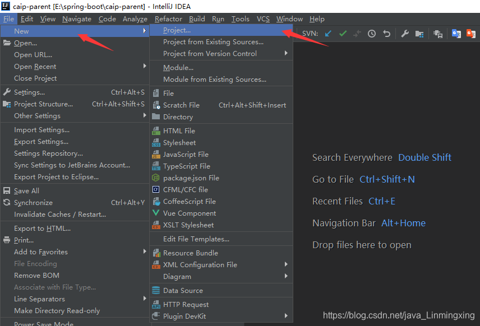
Task: Create a new HTTP Request
Action: [x=221, y=305]
